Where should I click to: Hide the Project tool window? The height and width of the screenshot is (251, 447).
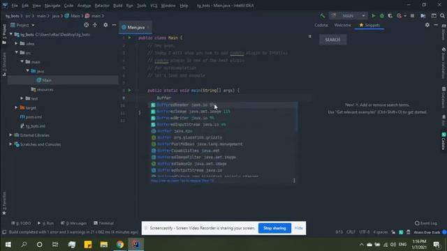[x=114, y=25]
